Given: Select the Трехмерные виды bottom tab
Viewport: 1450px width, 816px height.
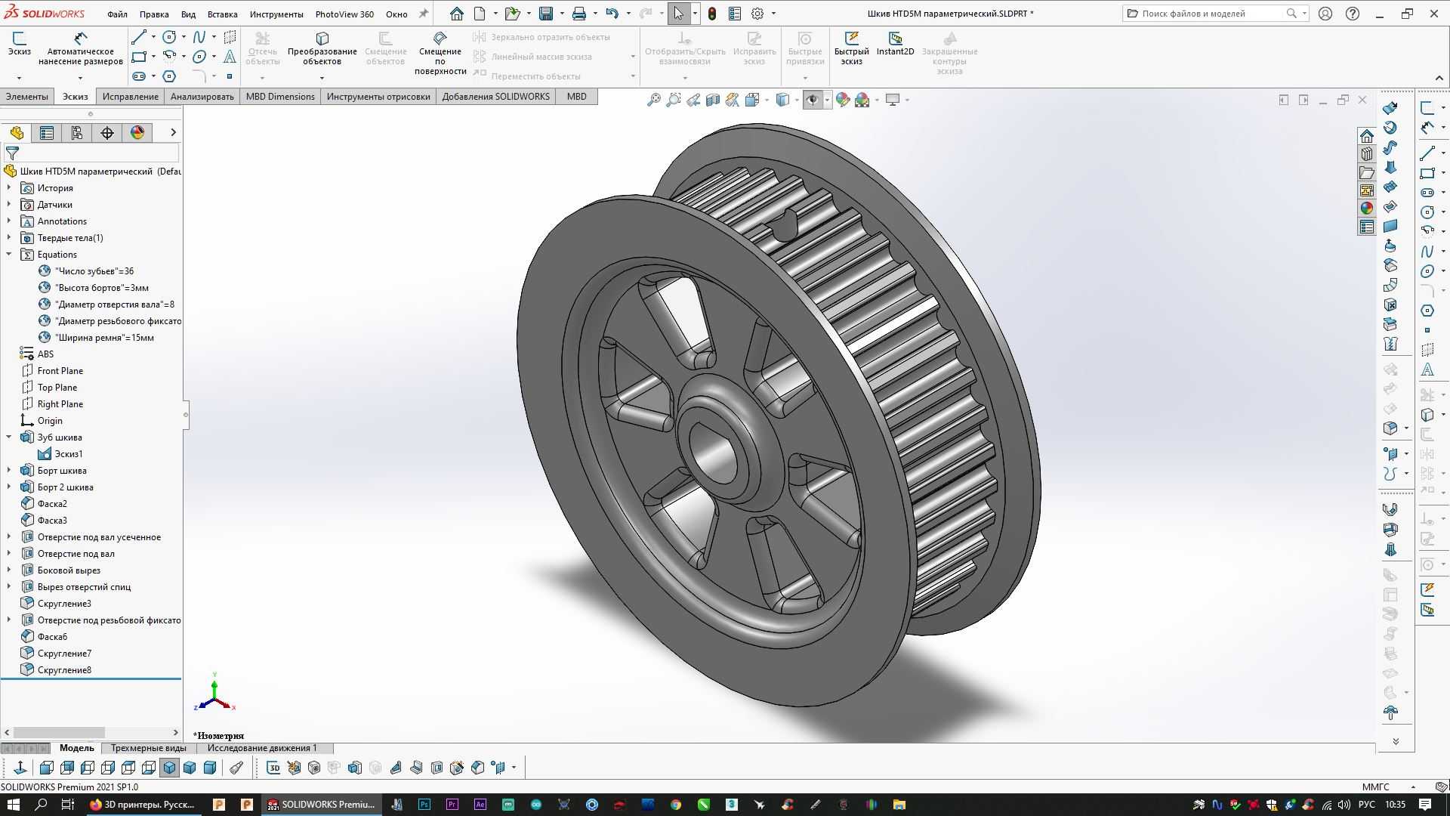Looking at the screenshot, I should coord(149,748).
